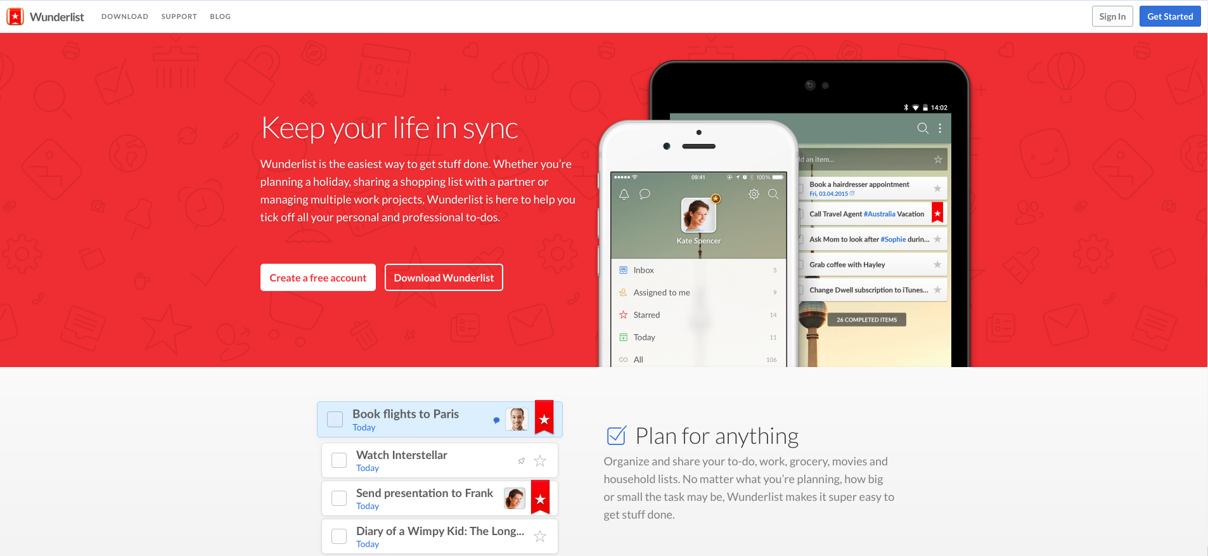
Task: Star the Diary of a Wimpy Kid task
Action: click(x=540, y=536)
